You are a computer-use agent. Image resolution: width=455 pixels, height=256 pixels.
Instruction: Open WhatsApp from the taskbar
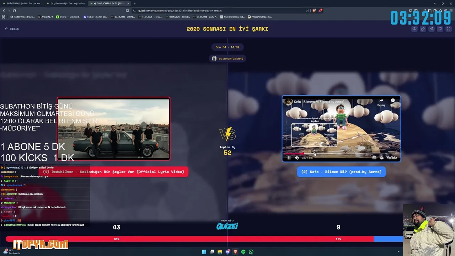pyautogui.click(x=251, y=252)
